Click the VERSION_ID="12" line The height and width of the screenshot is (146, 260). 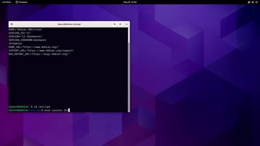tap(20, 33)
